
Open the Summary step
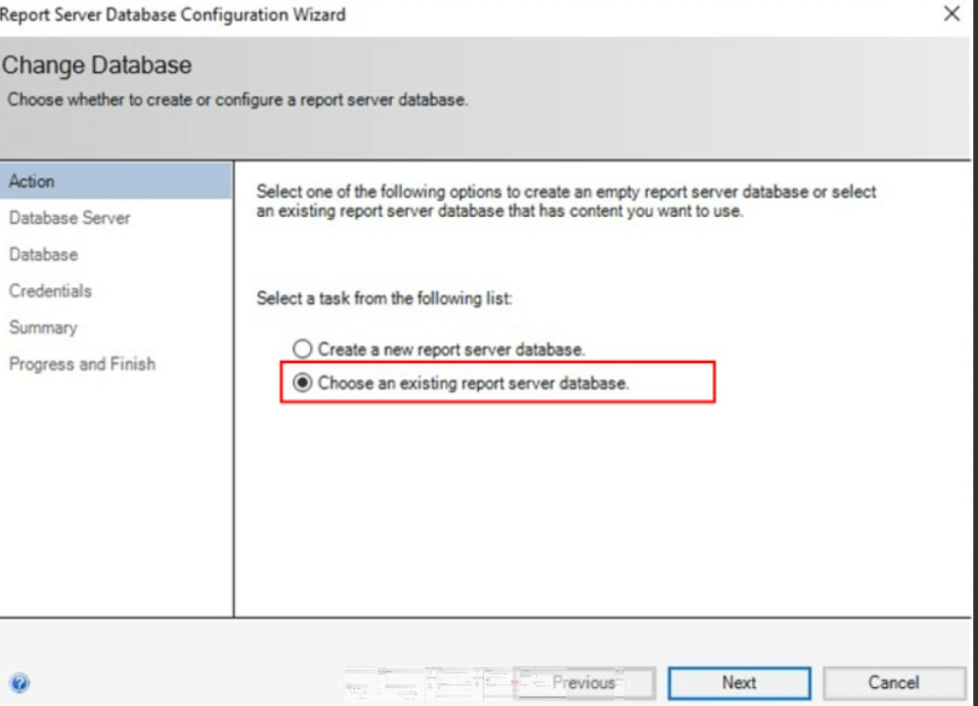click(x=43, y=328)
